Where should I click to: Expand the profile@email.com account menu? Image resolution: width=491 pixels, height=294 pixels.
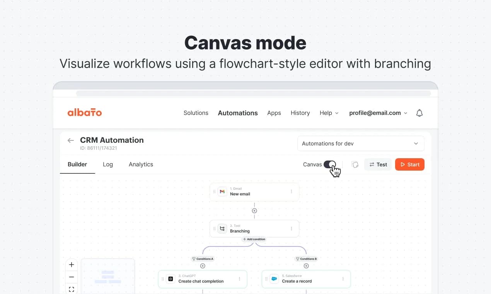[x=378, y=113]
